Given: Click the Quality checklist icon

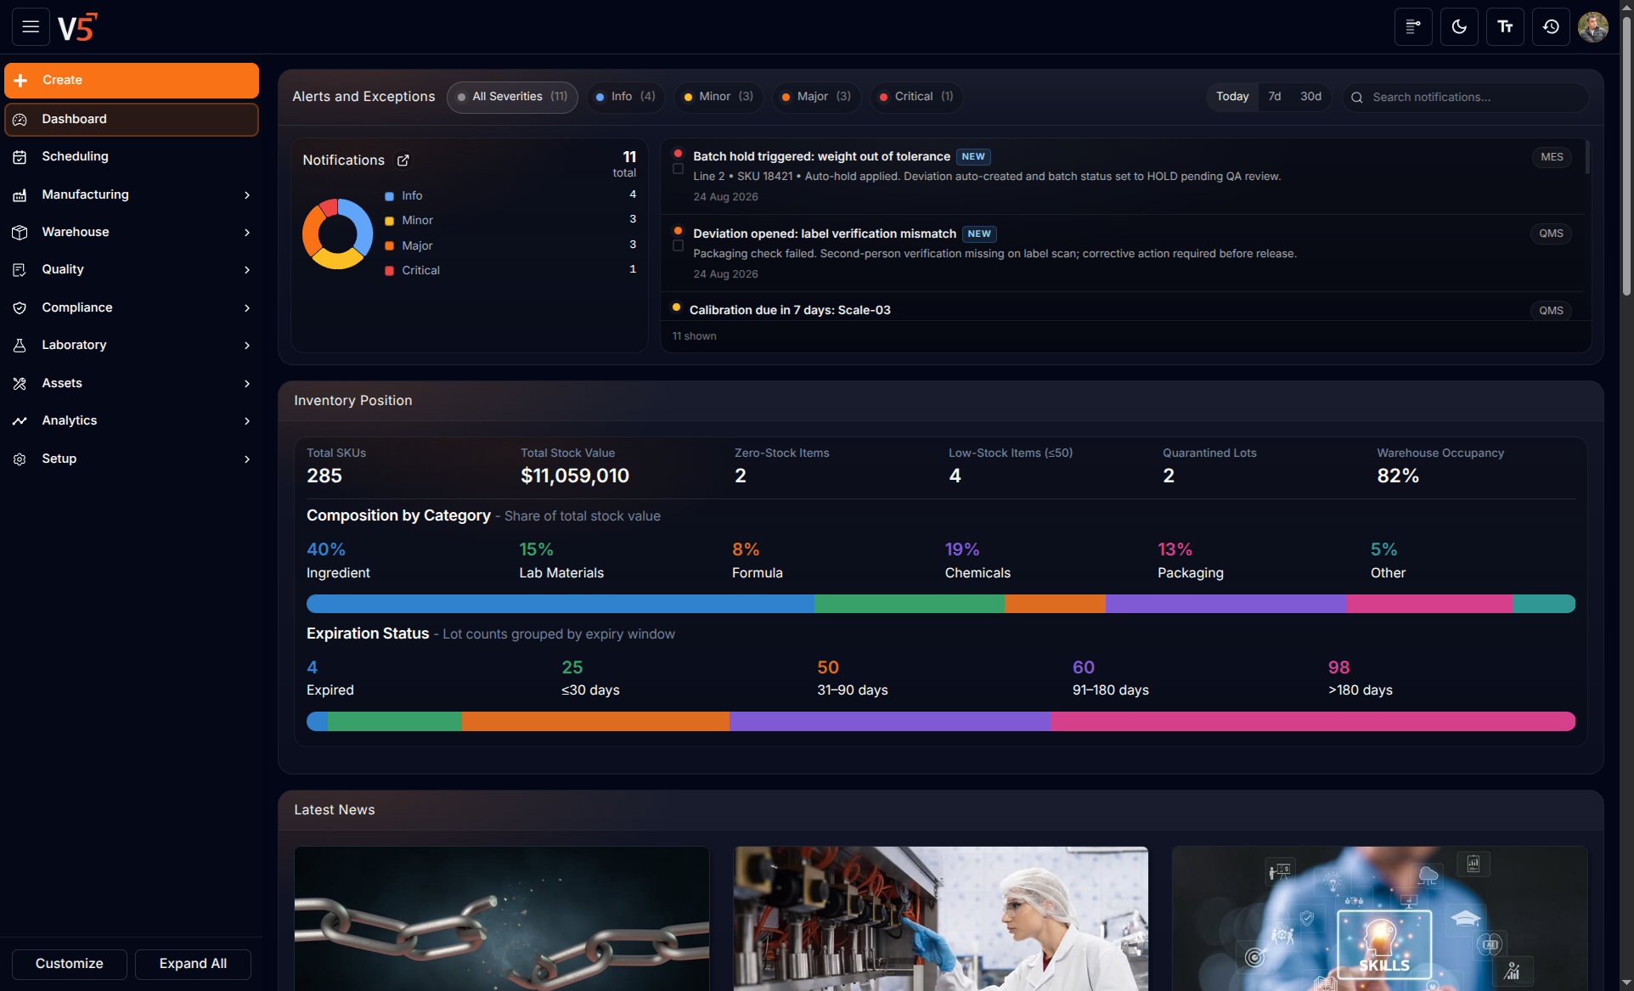Looking at the screenshot, I should tap(20, 270).
